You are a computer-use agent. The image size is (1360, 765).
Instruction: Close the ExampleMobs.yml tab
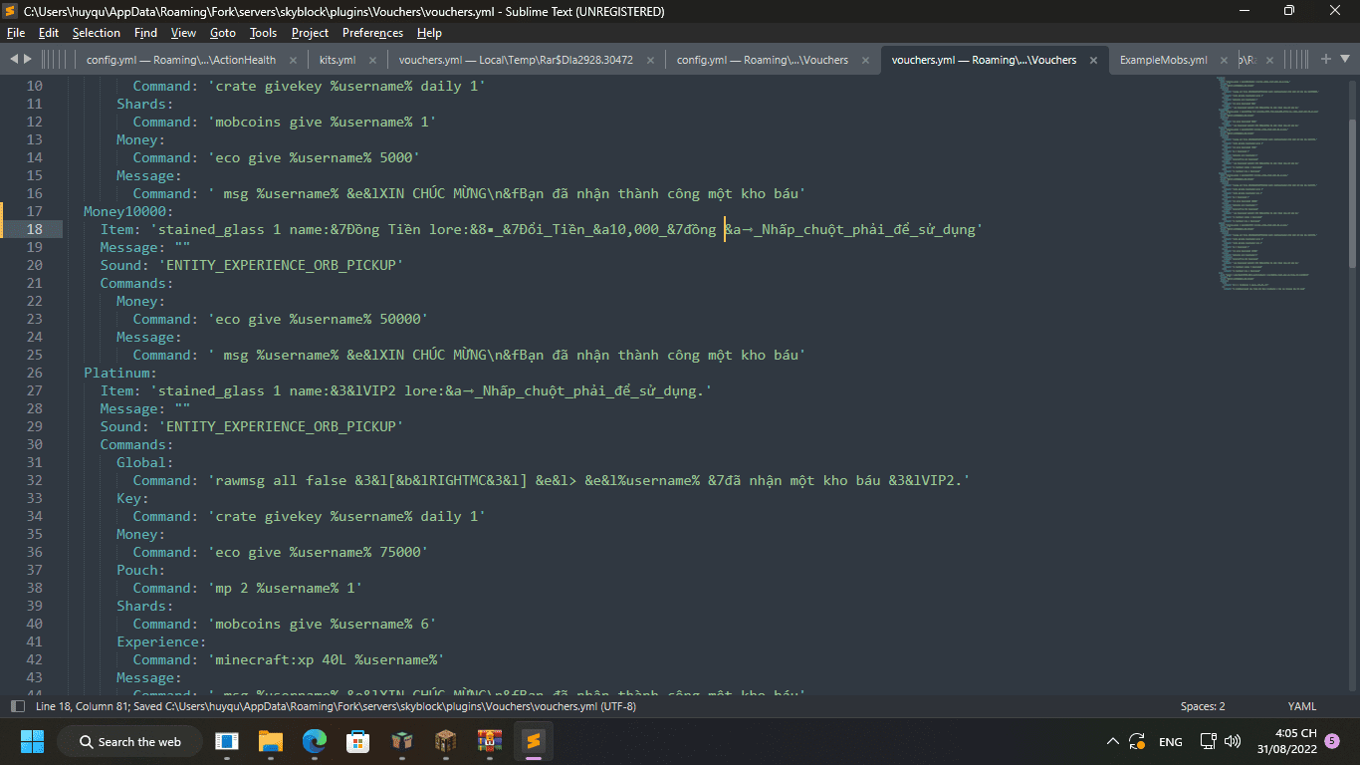1226,60
